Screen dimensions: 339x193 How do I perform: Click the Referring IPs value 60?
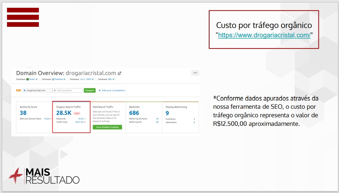click(x=157, y=122)
